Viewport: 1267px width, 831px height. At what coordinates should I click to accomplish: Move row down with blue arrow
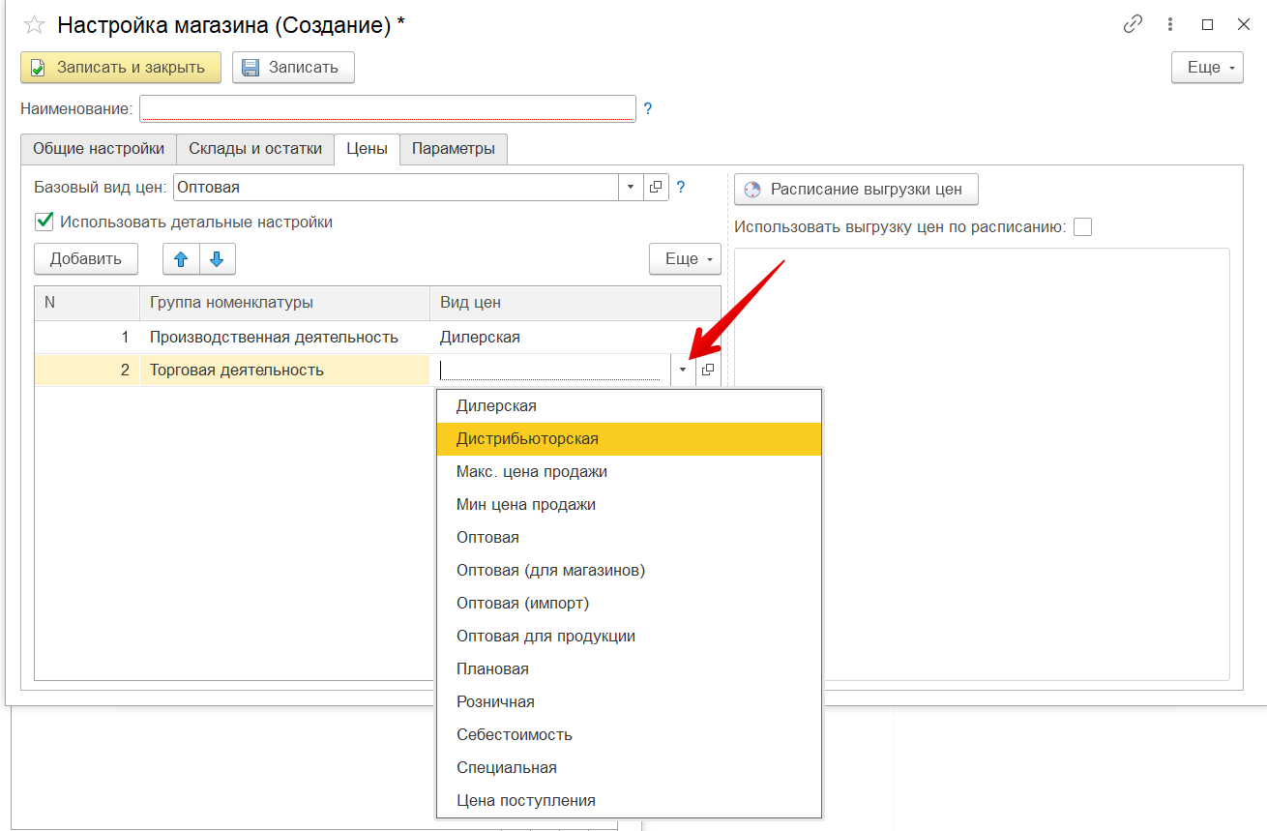(217, 259)
